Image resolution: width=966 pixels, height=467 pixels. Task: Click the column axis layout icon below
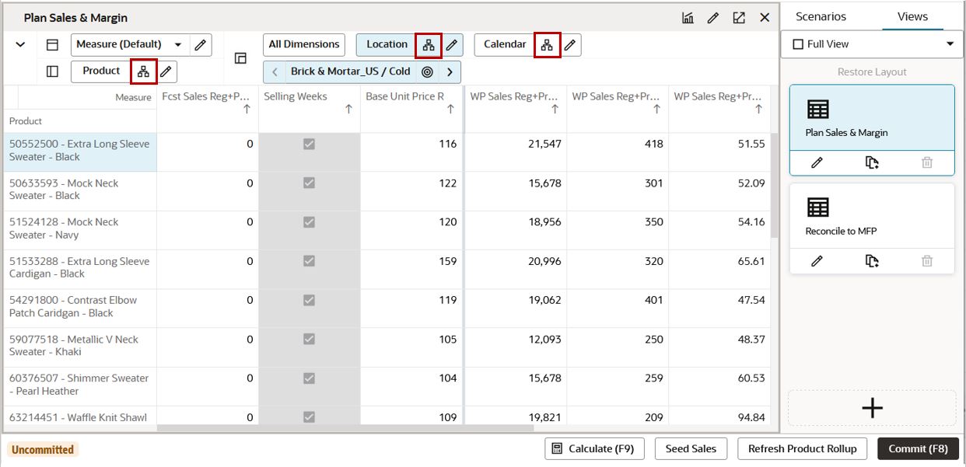(x=52, y=71)
